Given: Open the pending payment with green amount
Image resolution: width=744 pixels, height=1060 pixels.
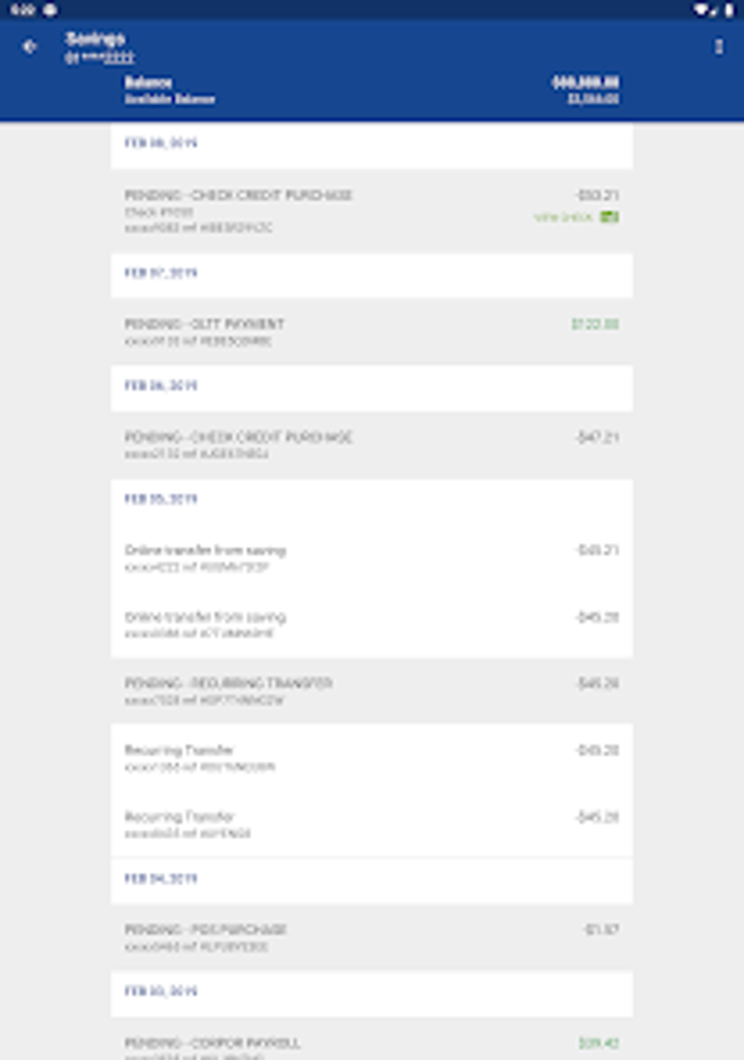Looking at the screenshot, I should click(x=371, y=331).
